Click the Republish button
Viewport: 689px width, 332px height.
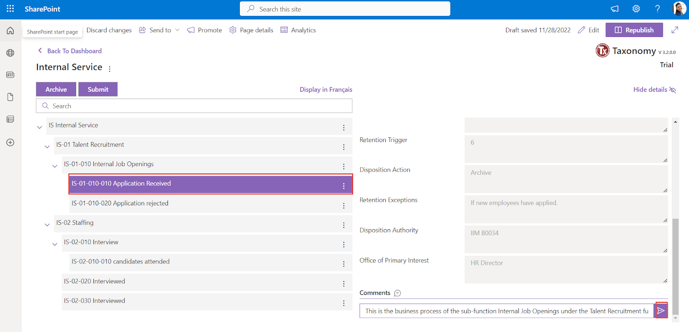[634, 30]
